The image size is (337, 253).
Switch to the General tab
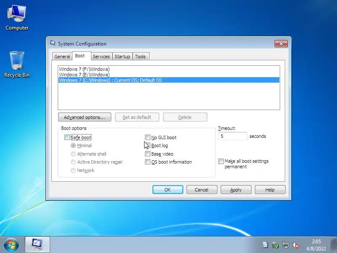pos(62,57)
